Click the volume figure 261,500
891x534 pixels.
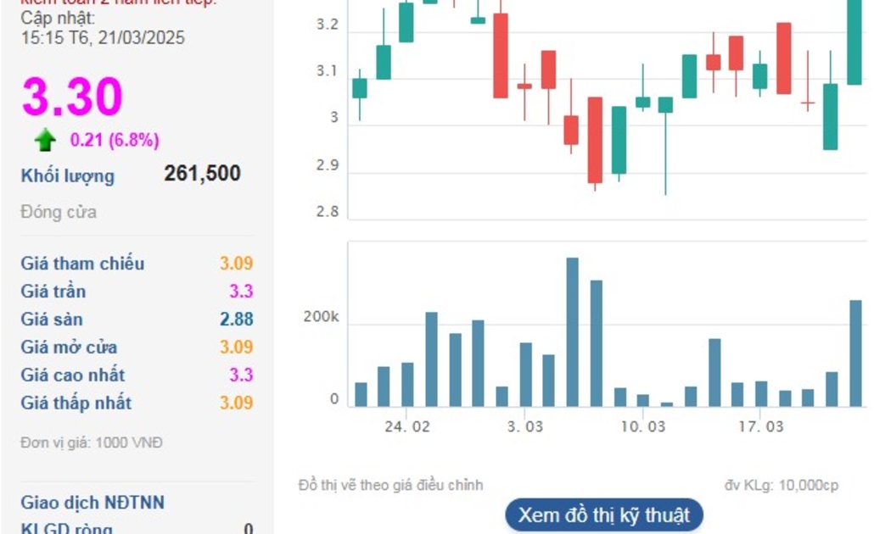coord(202,174)
